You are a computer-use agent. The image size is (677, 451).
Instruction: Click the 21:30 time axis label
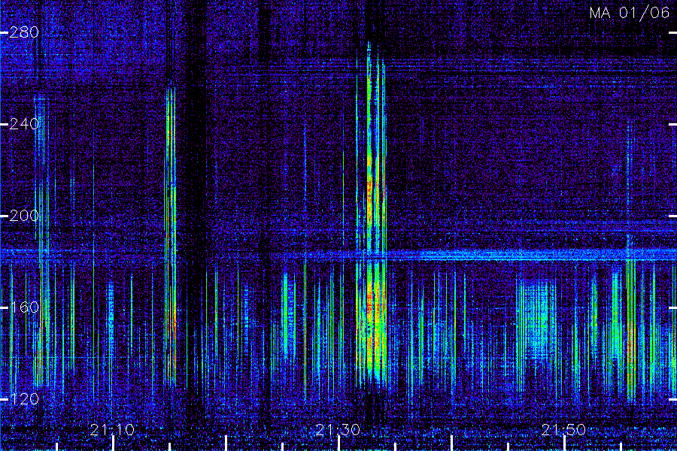[x=338, y=429]
